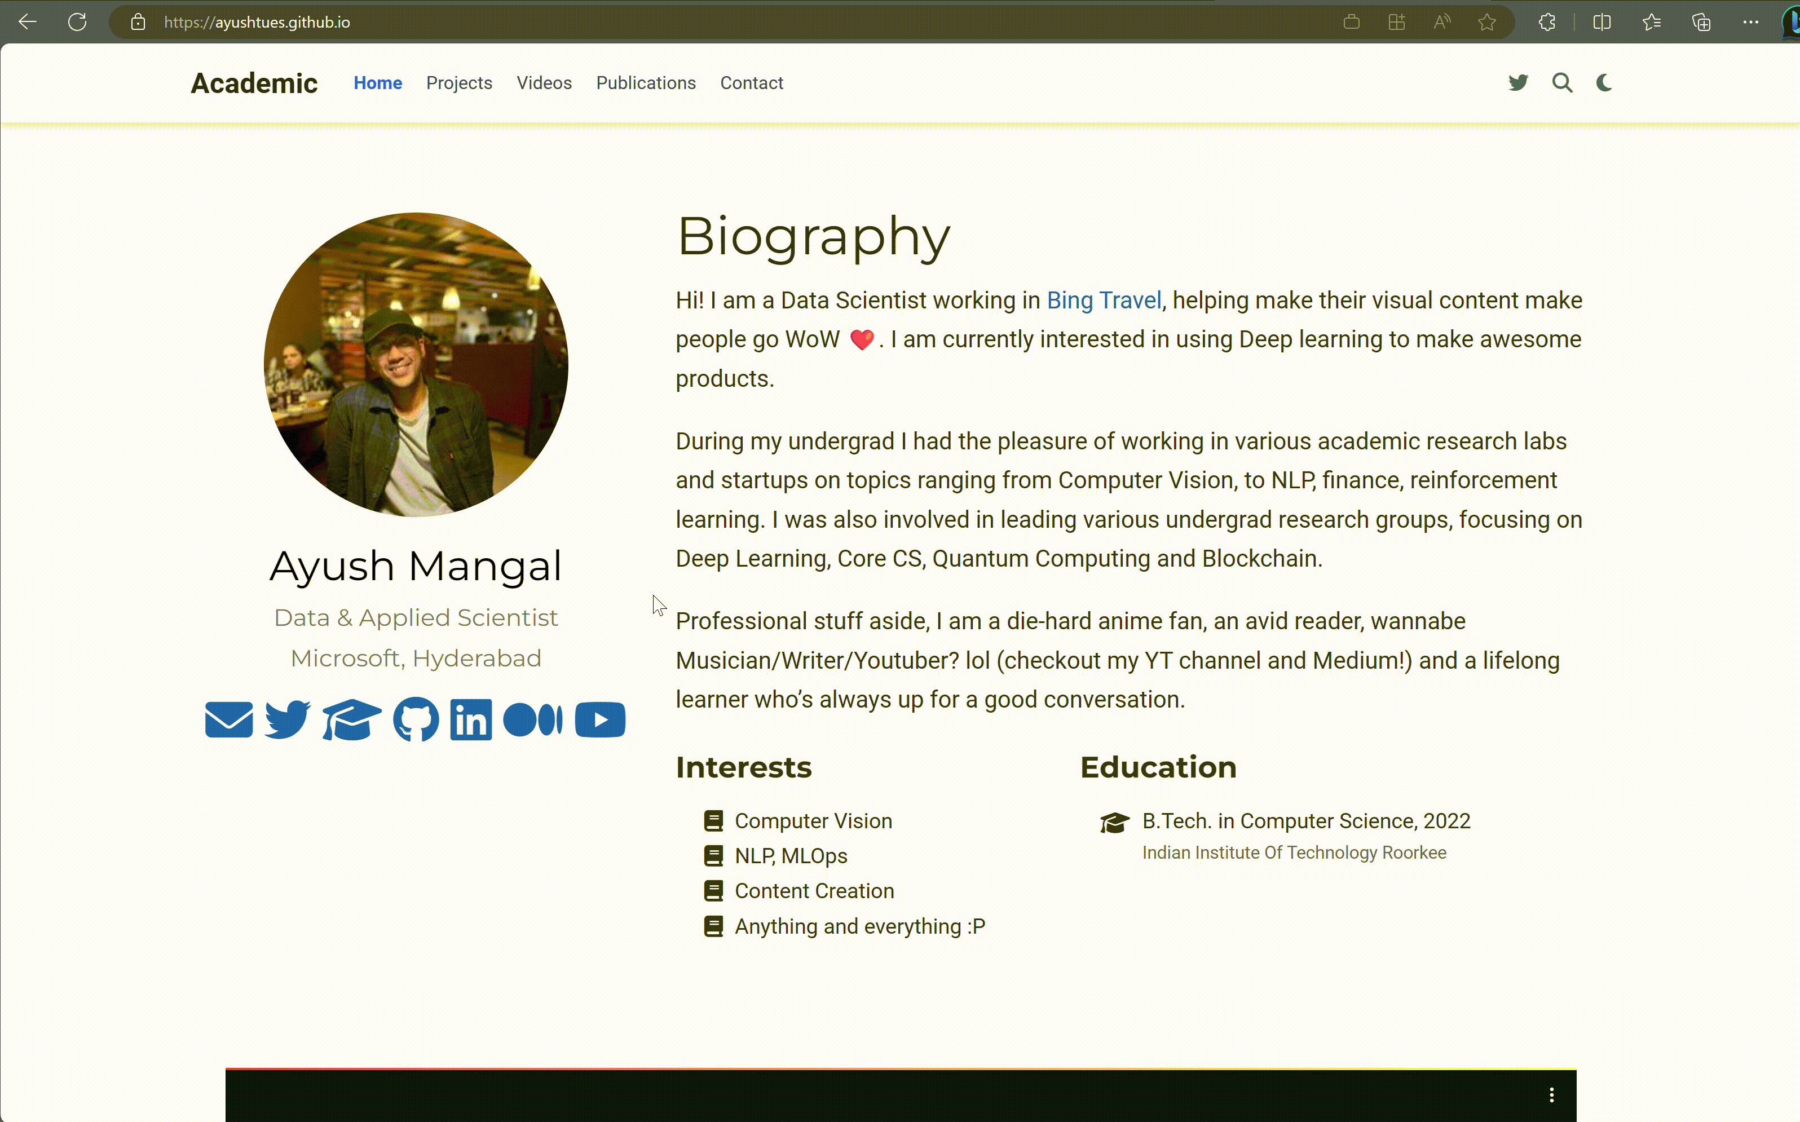Click the browser back arrow
The image size is (1800, 1122).
point(28,22)
